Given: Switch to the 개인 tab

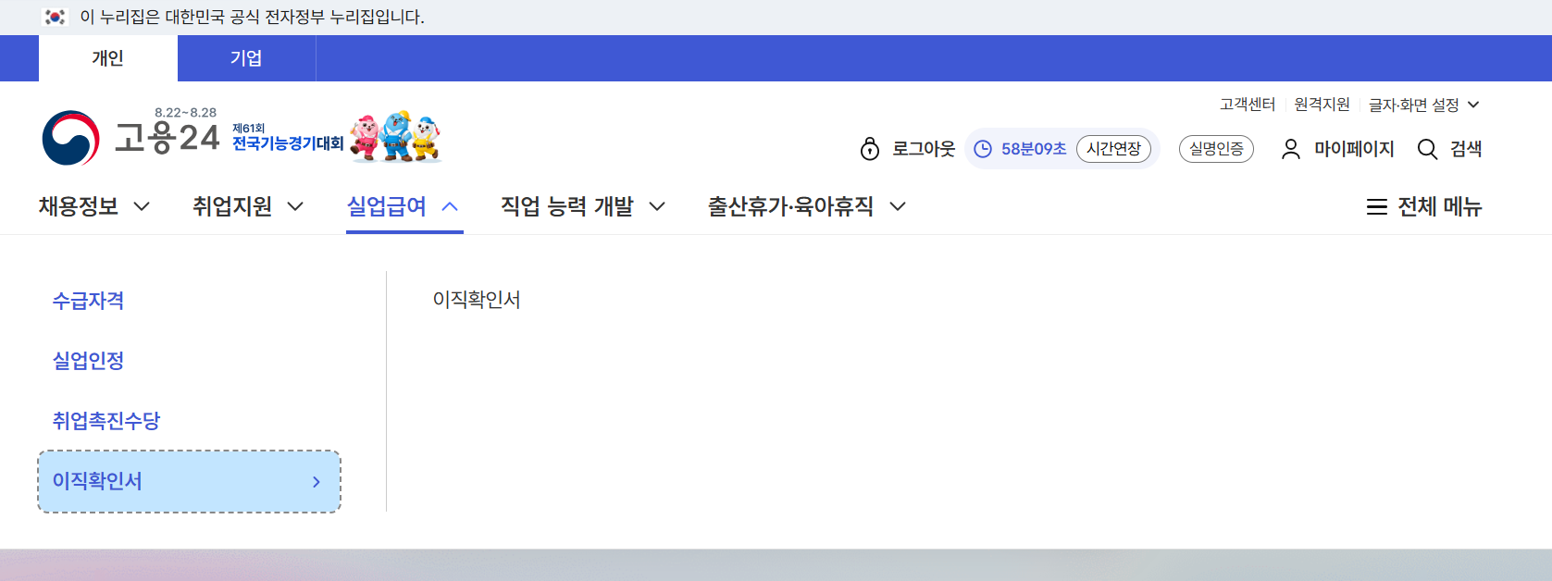Looking at the screenshot, I should (x=108, y=58).
